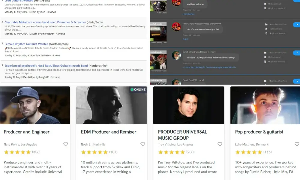Click uploads icon in the 'lot's of space' row
Viewport: 300px width, 180px height.
[x=266, y=33]
